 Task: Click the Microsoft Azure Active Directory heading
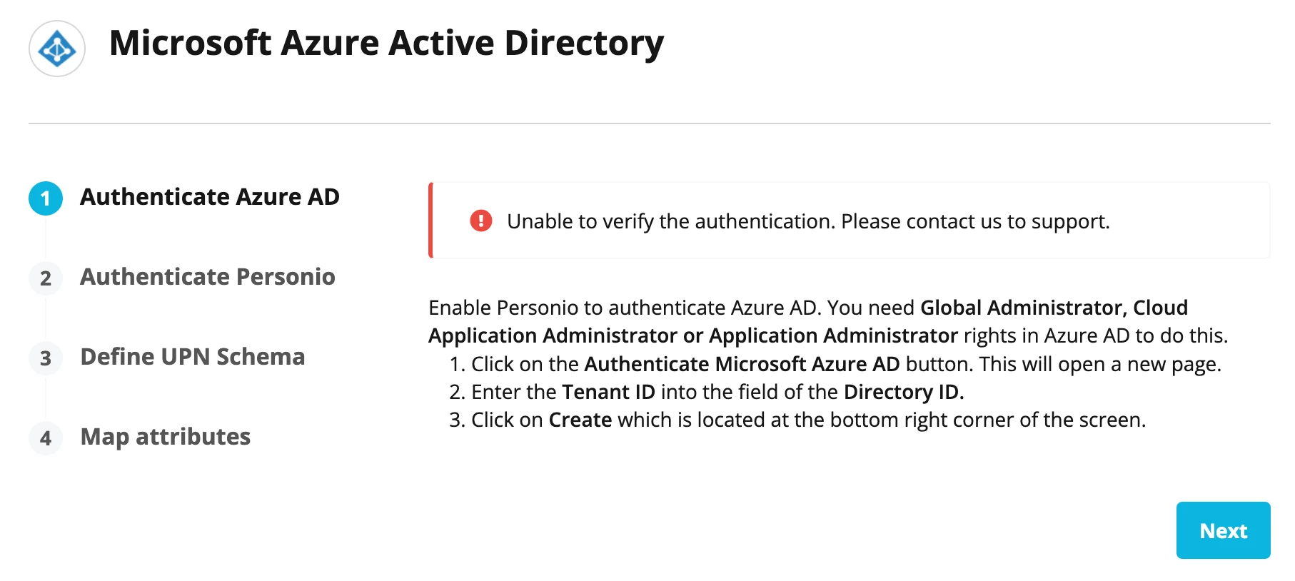click(x=386, y=43)
